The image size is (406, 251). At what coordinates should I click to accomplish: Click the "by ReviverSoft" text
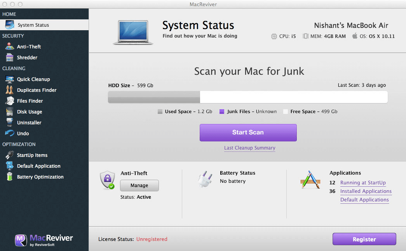42,245
